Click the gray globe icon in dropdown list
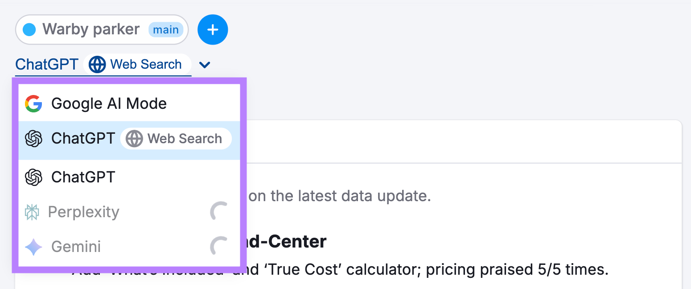691x289 pixels. pyautogui.click(x=134, y=139)
